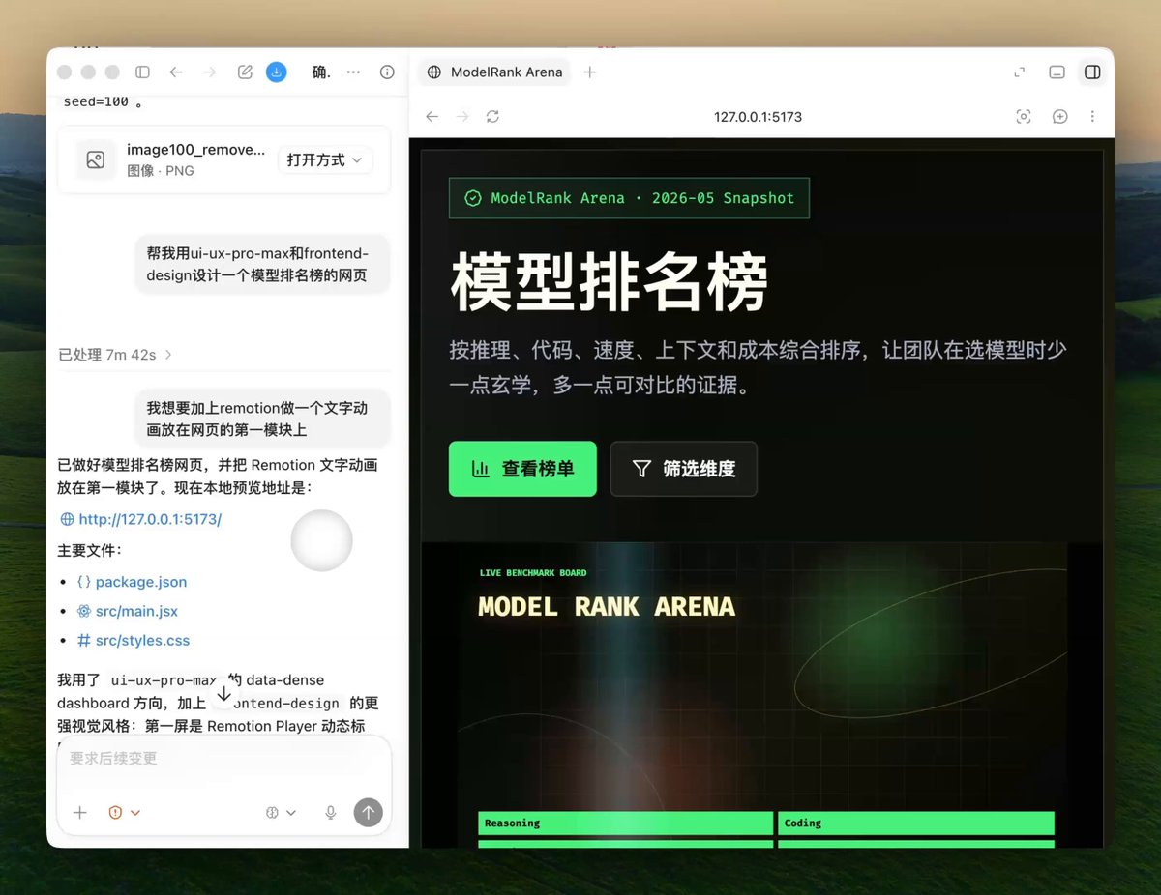Viewport: 1161px width, 895px height.
Task: Click the 主要文件 text
Action: coord(90,551)
